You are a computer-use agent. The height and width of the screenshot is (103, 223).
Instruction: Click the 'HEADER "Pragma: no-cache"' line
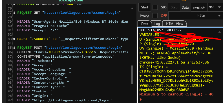pyautogui.click(x=43, y=26)
